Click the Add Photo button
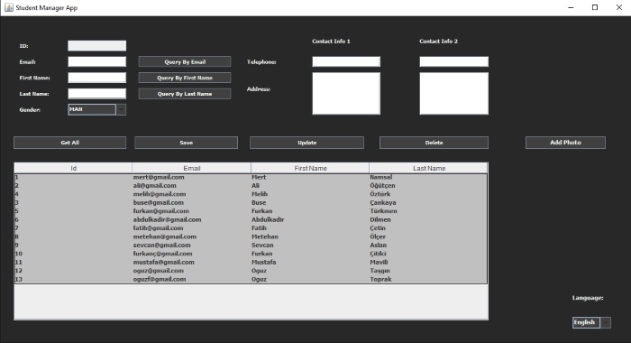This screenshot has width=631, height=343. click(x=565, y=143)
